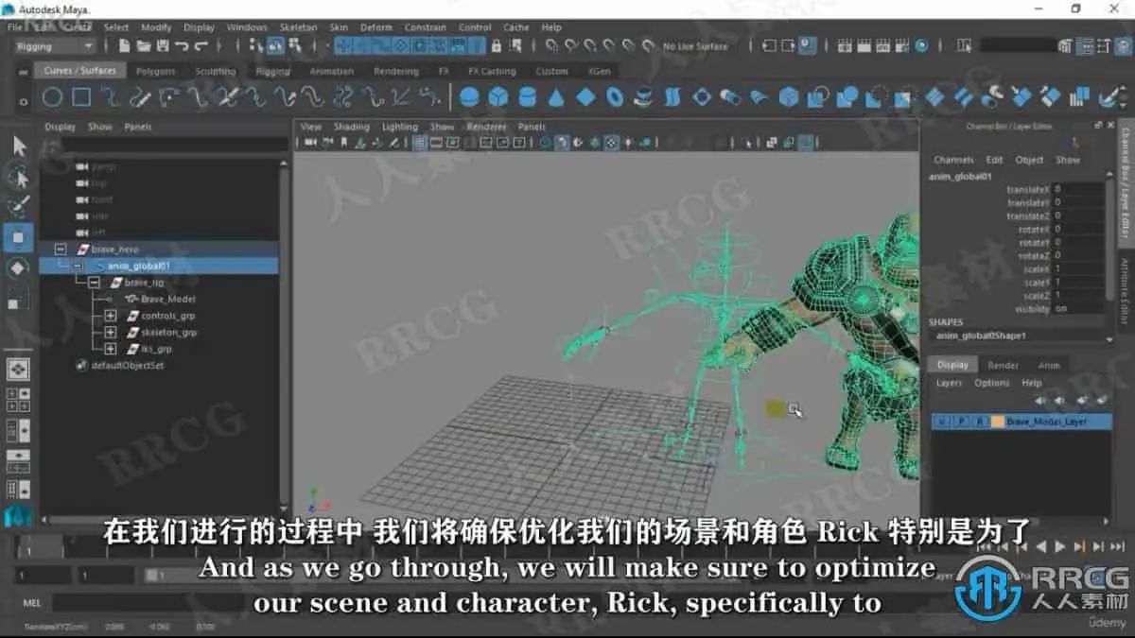Screen dimensions: 1135x638
Task: Toggle reference R on Brave_Model_Layer
Action: click(980, 422)
